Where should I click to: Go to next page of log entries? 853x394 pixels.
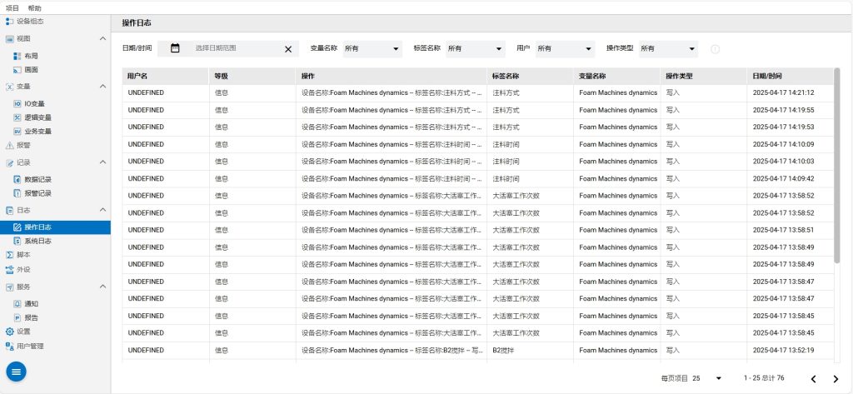coord(836,379)
